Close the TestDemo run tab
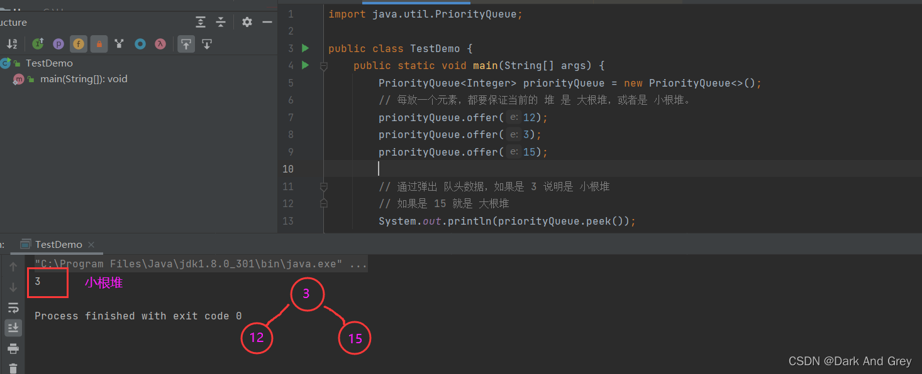 [91, 244]
